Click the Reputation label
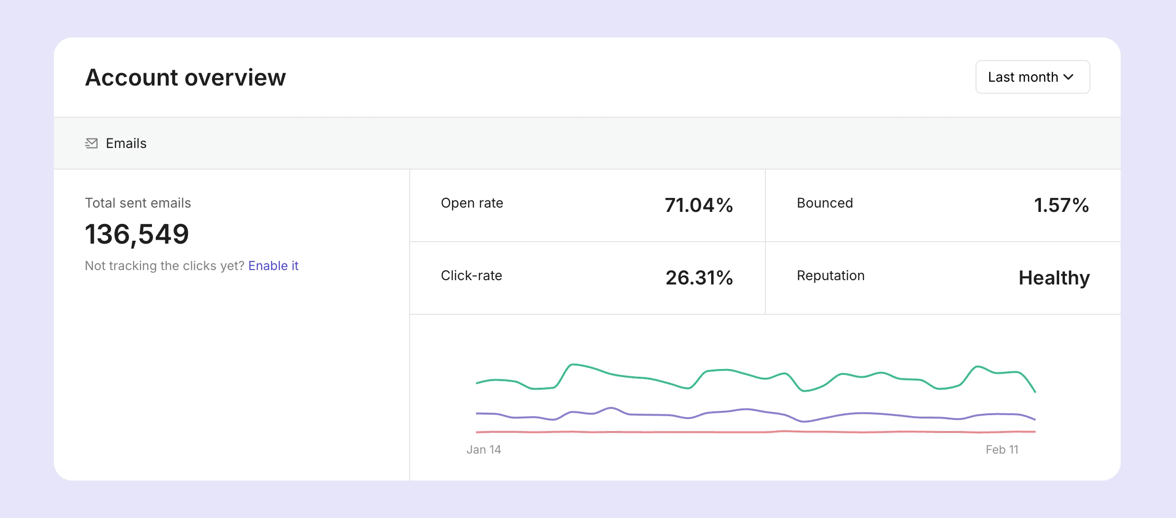 (830, 275)
